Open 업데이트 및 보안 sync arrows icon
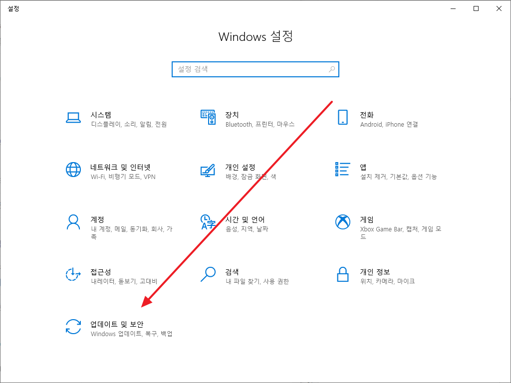Viewport: 511px width, 383px height. [x=73, y=327]
